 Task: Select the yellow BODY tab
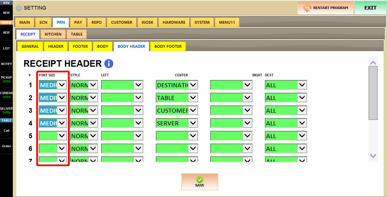pyautogui.click(x=103, y=46)
